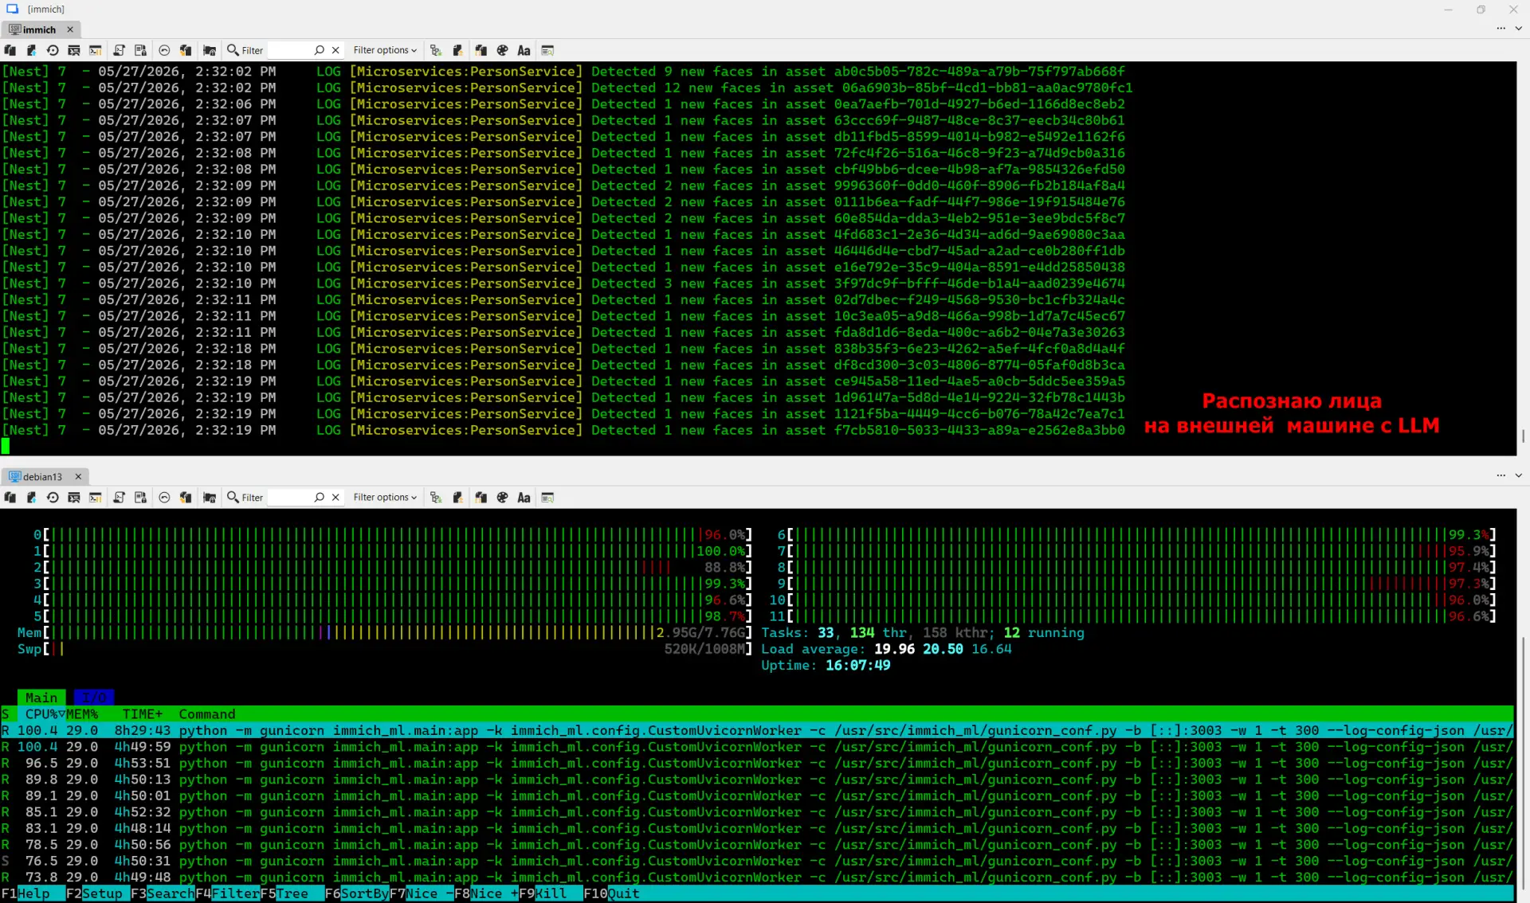Click the Aa font icon in debian13 toolbar
Image resolution: width=1530 pixels, height=903 pixels.
pyautogui.click(x=524, y=498)
